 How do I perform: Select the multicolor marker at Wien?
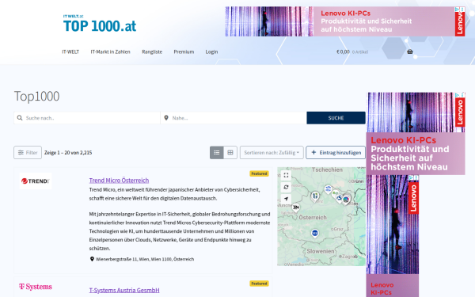tap(346, 200)
